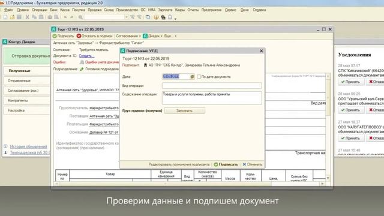Click the signer person icon next to Подписант
The height and width of the screenshot is (216, 384).
click(145, 65)
